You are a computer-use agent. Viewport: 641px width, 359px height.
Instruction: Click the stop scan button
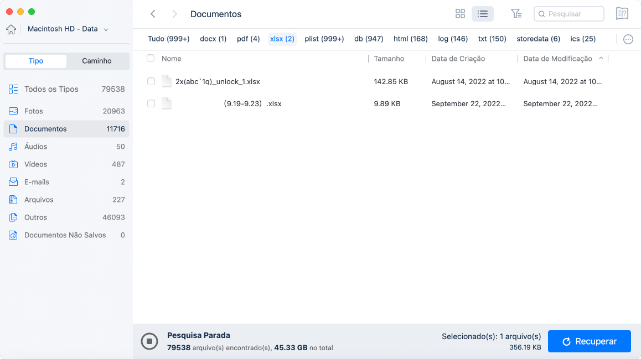coord(149,341)
